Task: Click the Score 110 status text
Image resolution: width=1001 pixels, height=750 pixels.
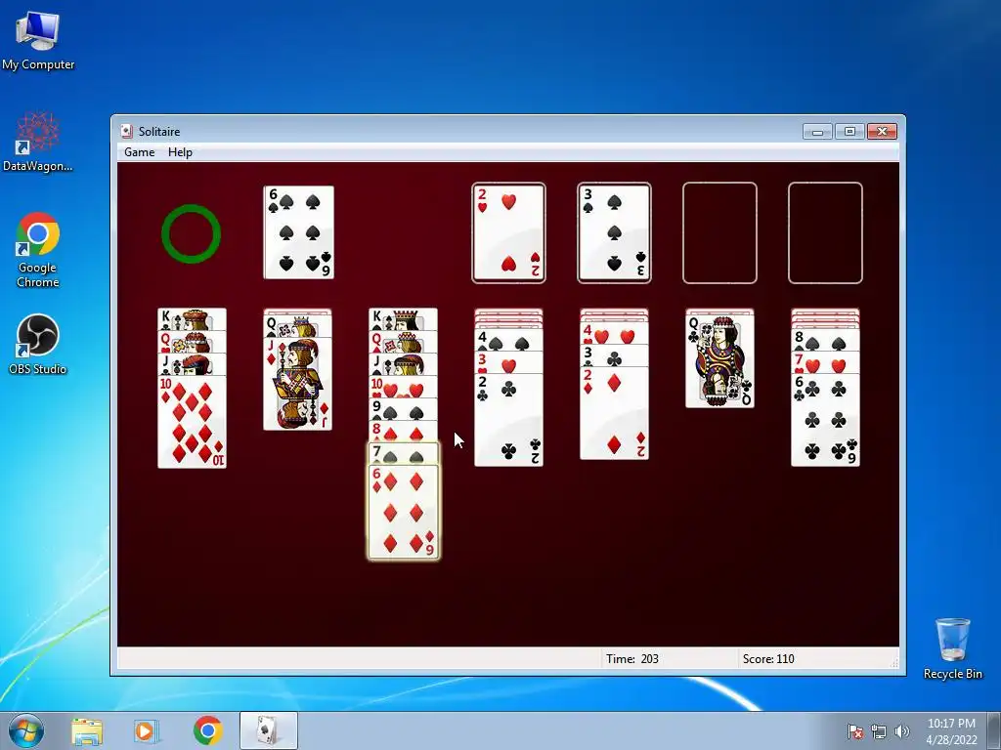Action: point(768,659)
